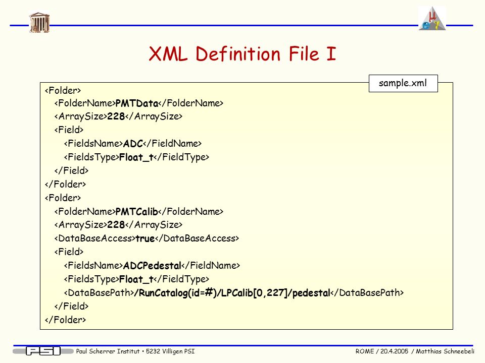Image resolution: width=485 pixels, height=363 pixels.
Task: Click the last '</Folder>' closing tag
Action: [x=65, y=320]
